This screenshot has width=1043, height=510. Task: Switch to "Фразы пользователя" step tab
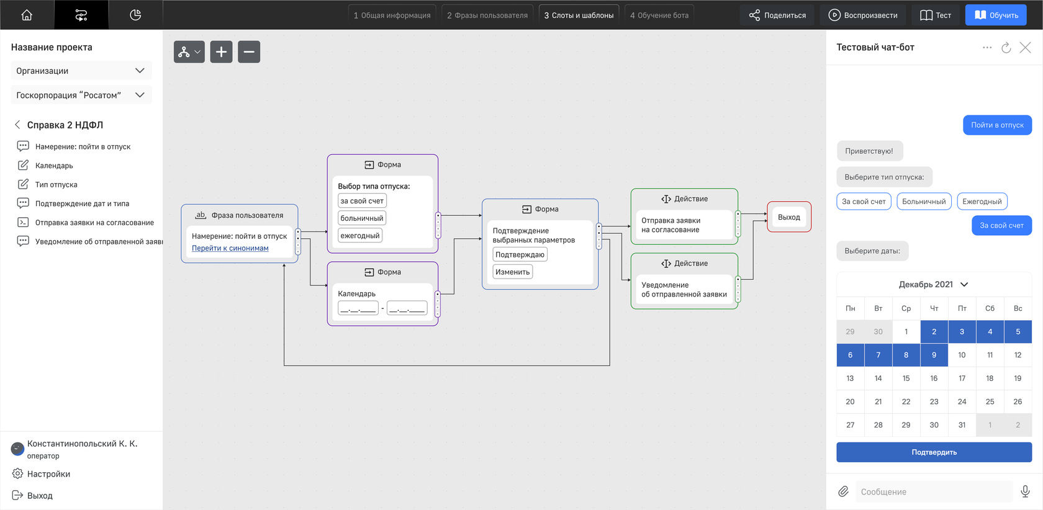pos(487,16)
